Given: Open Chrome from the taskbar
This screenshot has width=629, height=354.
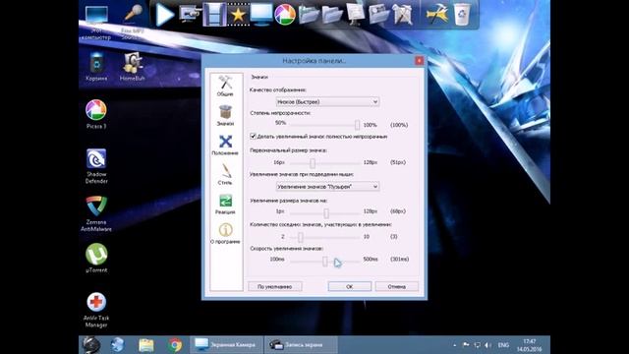Looking at the screenshot, I should click(175, 345).
